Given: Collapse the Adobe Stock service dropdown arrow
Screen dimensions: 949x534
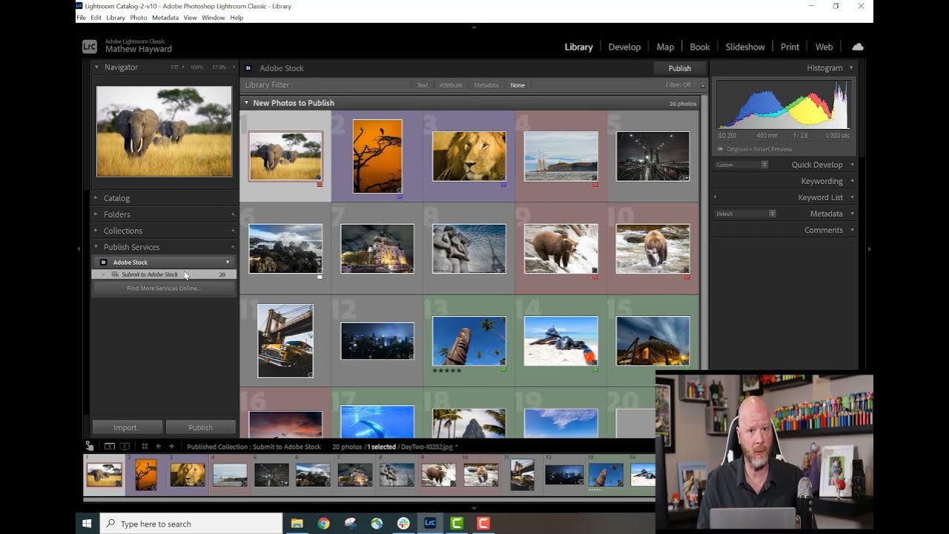Looking at the screenshot, I should click(x=228, y=263).
